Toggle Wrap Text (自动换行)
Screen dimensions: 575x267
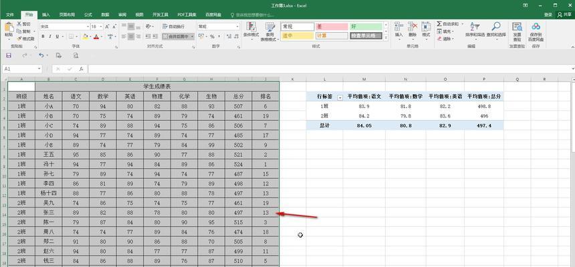tap(175, 27)
